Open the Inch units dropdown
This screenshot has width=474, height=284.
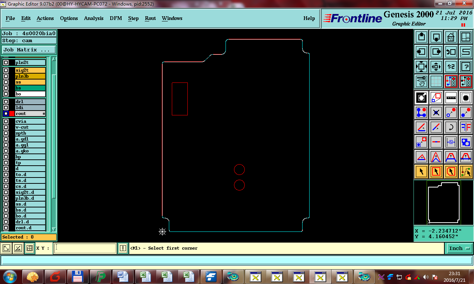[460, 248]
